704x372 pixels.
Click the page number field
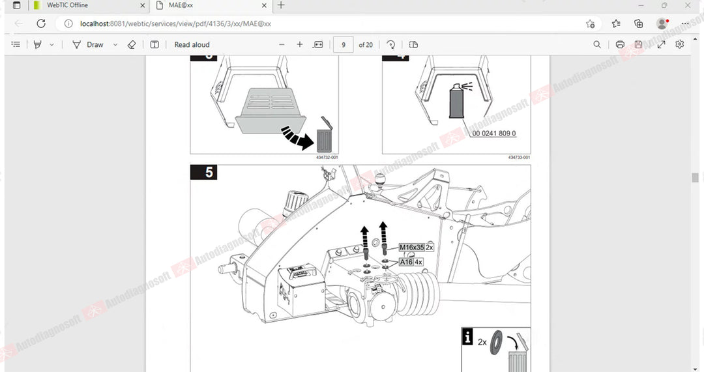[x=344, y=45]
